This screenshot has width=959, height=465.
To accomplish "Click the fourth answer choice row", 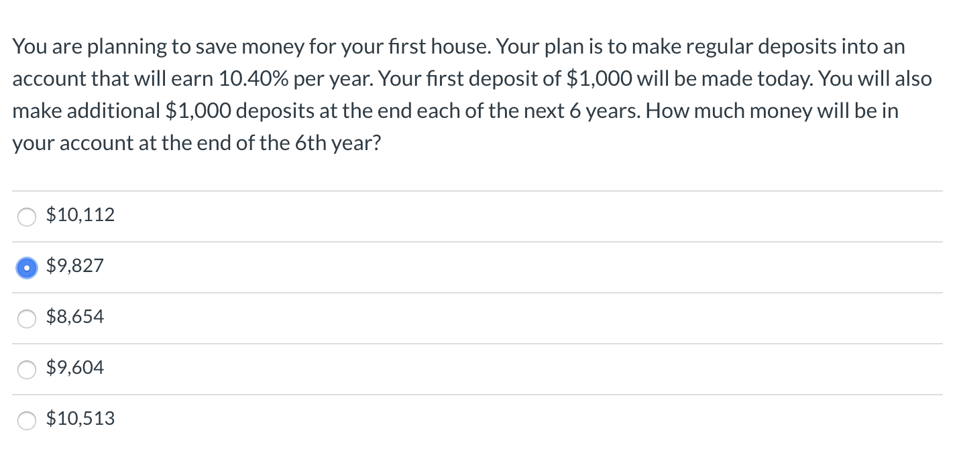I will tap(469, 369).
